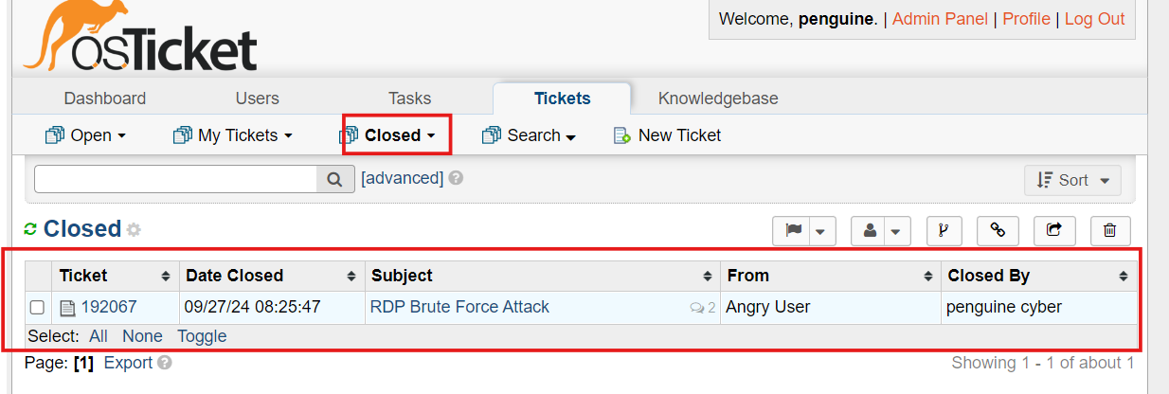Open the flag status change dropdown
This screenshot has width=1169, height=394.
coord(804,230)
